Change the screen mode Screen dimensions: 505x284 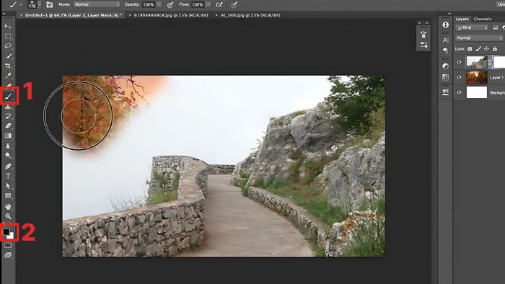[x=8, y=255]
